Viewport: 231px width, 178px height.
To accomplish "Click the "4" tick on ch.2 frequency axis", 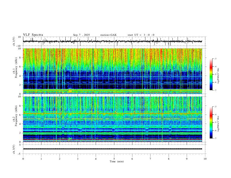I will [20, 124].
